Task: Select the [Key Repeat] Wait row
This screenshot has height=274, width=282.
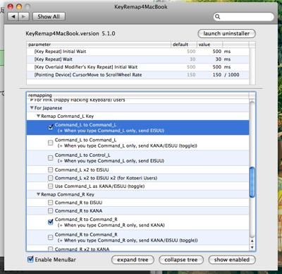Action: (137, 59)
